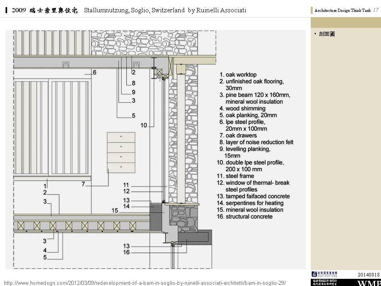Click the page number 17
Viewport: 381px width, 286px height.
[x=375, y=10]
